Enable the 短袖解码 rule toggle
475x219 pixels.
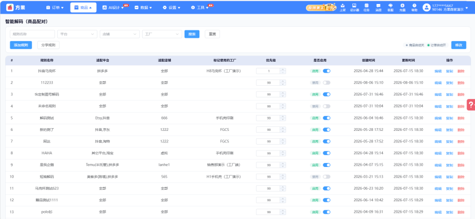pos(327,177)
